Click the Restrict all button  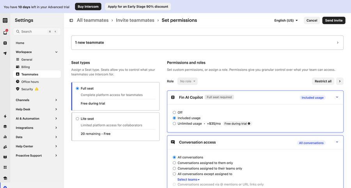tap(323, 81)
